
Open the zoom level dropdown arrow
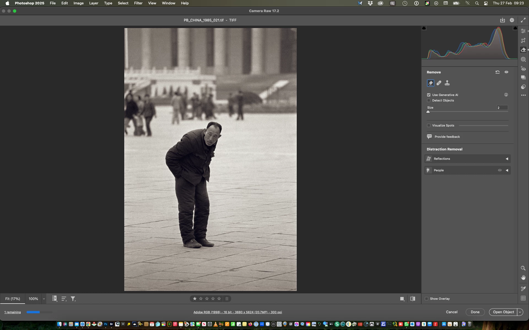(44, 299)
